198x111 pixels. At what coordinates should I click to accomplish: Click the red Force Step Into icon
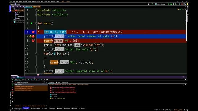(37, 80)
